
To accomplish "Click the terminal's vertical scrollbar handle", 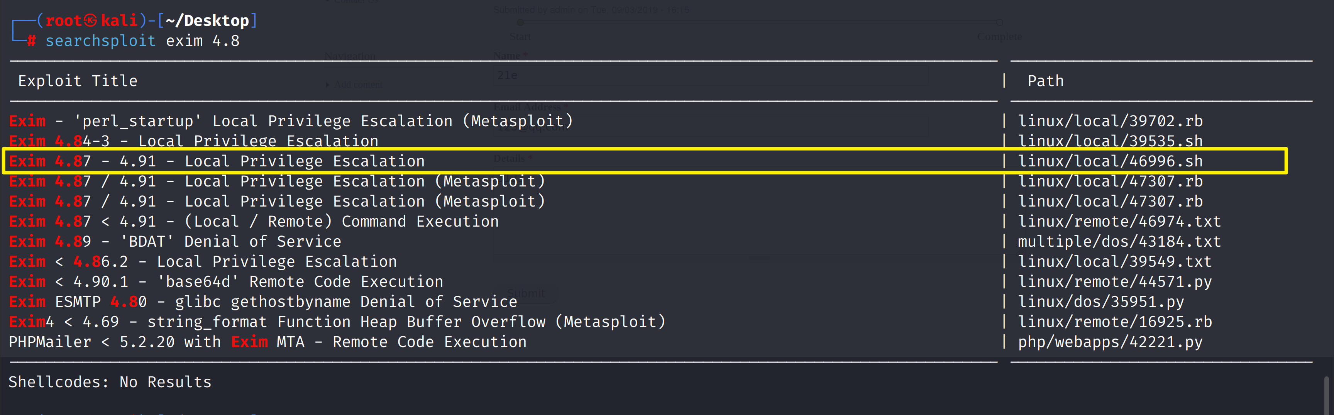I will coord(1327,395).
